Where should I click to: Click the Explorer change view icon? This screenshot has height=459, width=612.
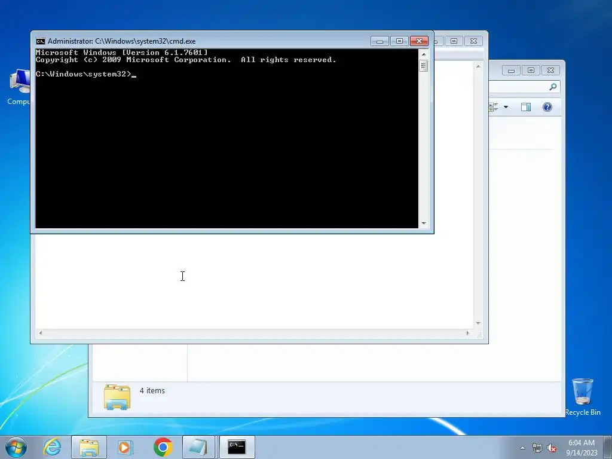[494, 107]
